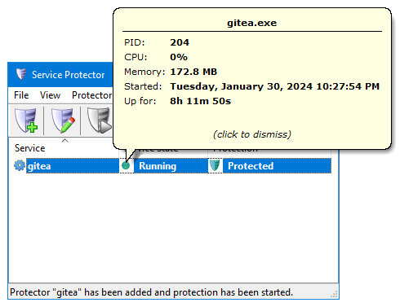The image size is (400, 307).
Task: Open the View menu
Action: pos(50,95)
